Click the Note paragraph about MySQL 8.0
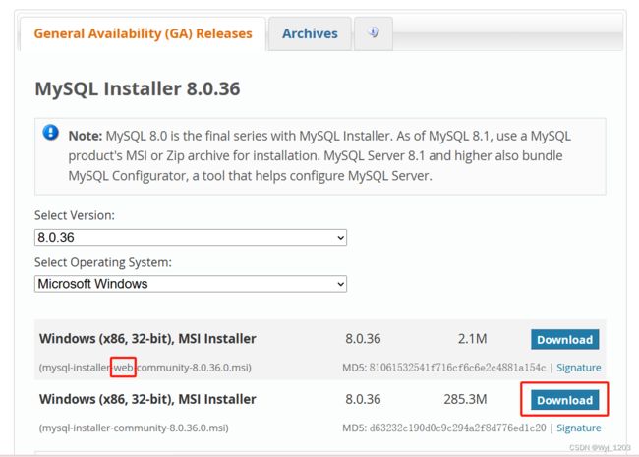This screenshot has height=457, width=639. [319, 155]
